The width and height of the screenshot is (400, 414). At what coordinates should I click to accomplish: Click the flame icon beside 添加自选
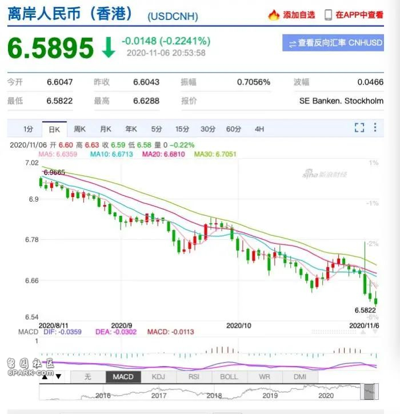[274, 15]
